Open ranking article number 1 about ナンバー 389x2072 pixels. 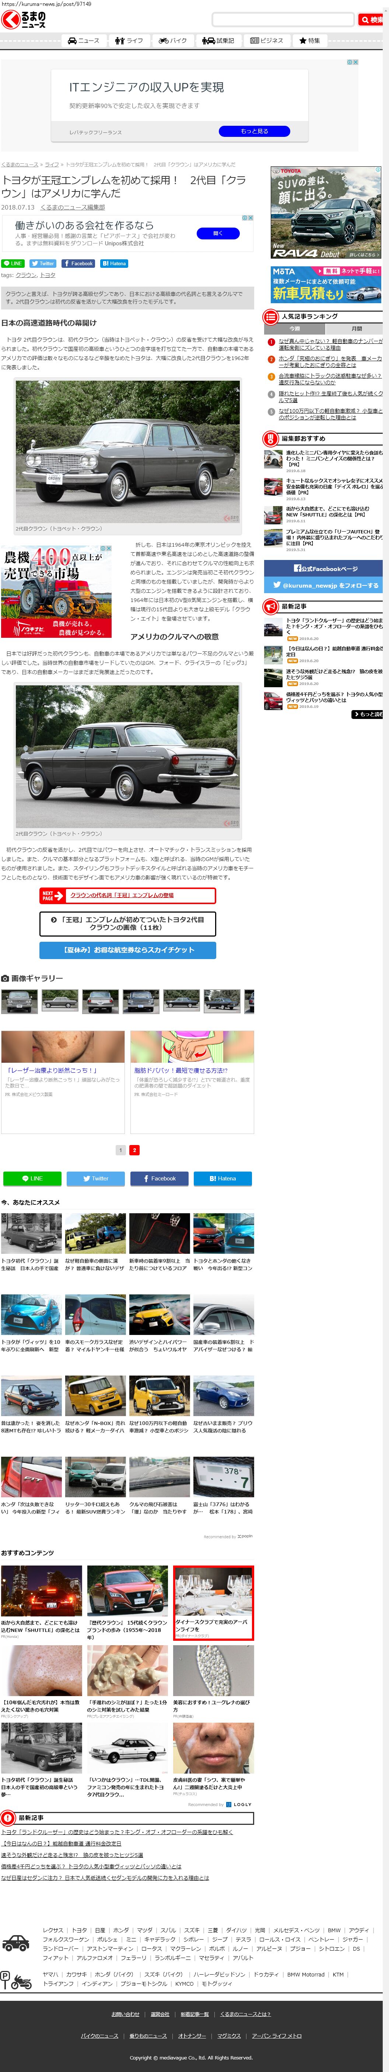pos(330,344)
